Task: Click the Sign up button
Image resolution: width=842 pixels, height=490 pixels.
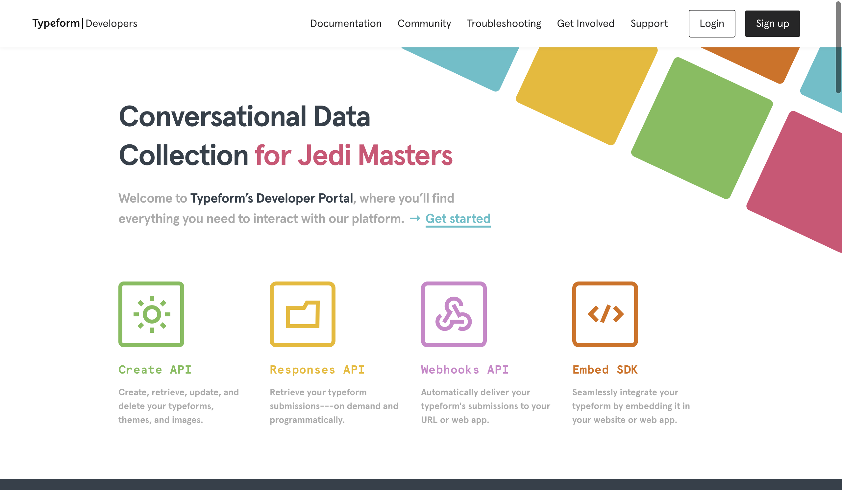Action: tap(772, 24)
